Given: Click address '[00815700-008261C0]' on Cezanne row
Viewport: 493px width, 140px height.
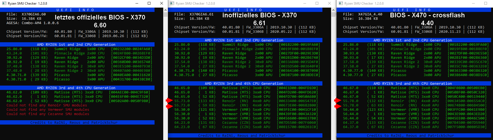Looking at the screenshot, I should [x=297, y=127].
